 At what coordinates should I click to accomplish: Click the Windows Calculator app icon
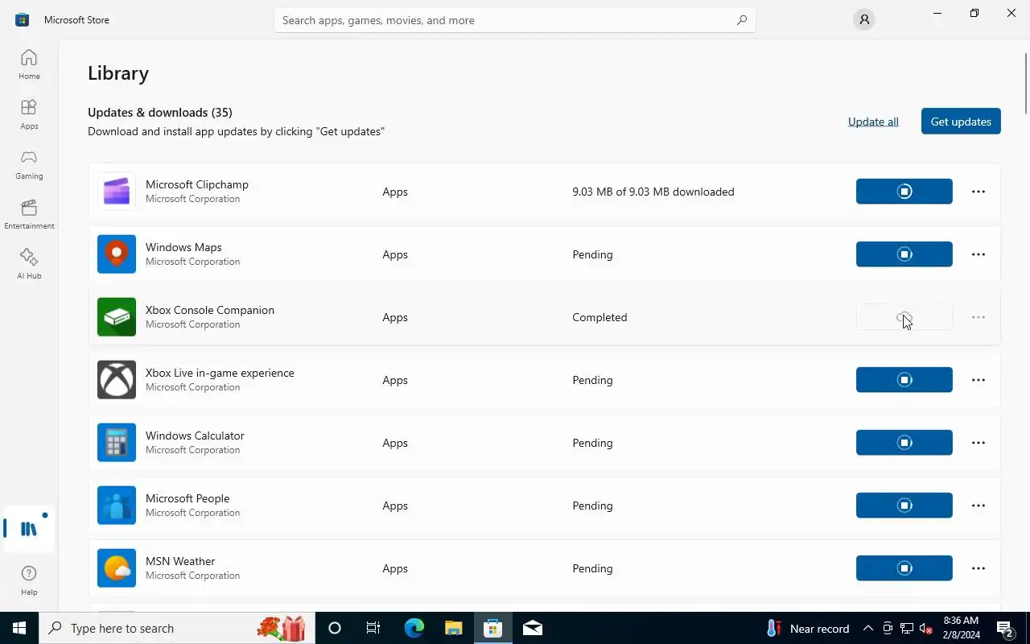tap(117, 443)
